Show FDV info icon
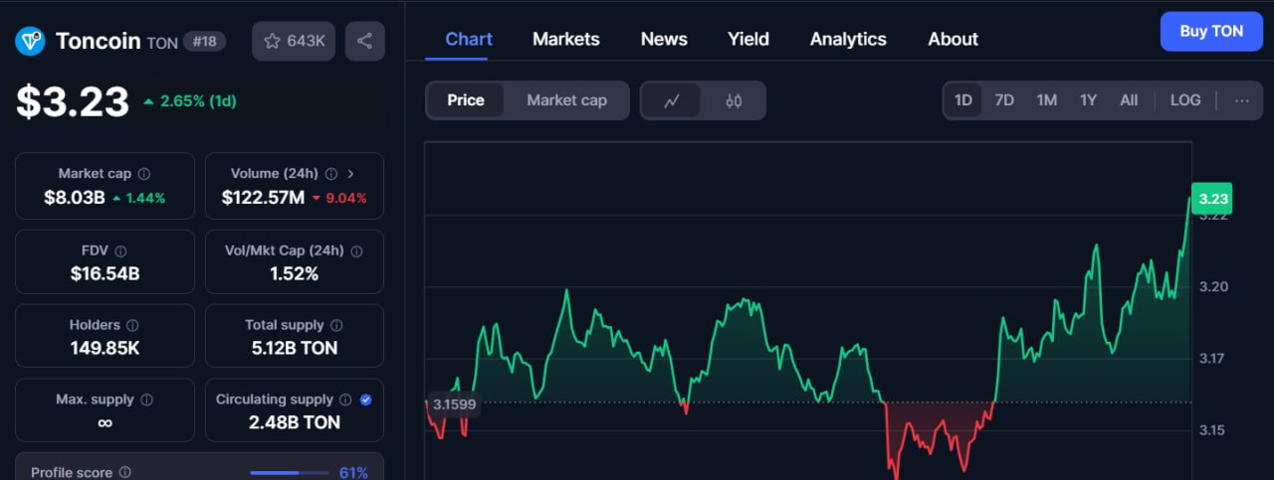Viewport: 1274px width, 480px height. click(120, 251)
